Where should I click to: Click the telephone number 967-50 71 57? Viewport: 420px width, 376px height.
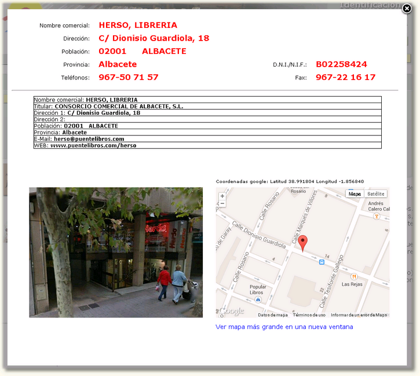[128, 77]
